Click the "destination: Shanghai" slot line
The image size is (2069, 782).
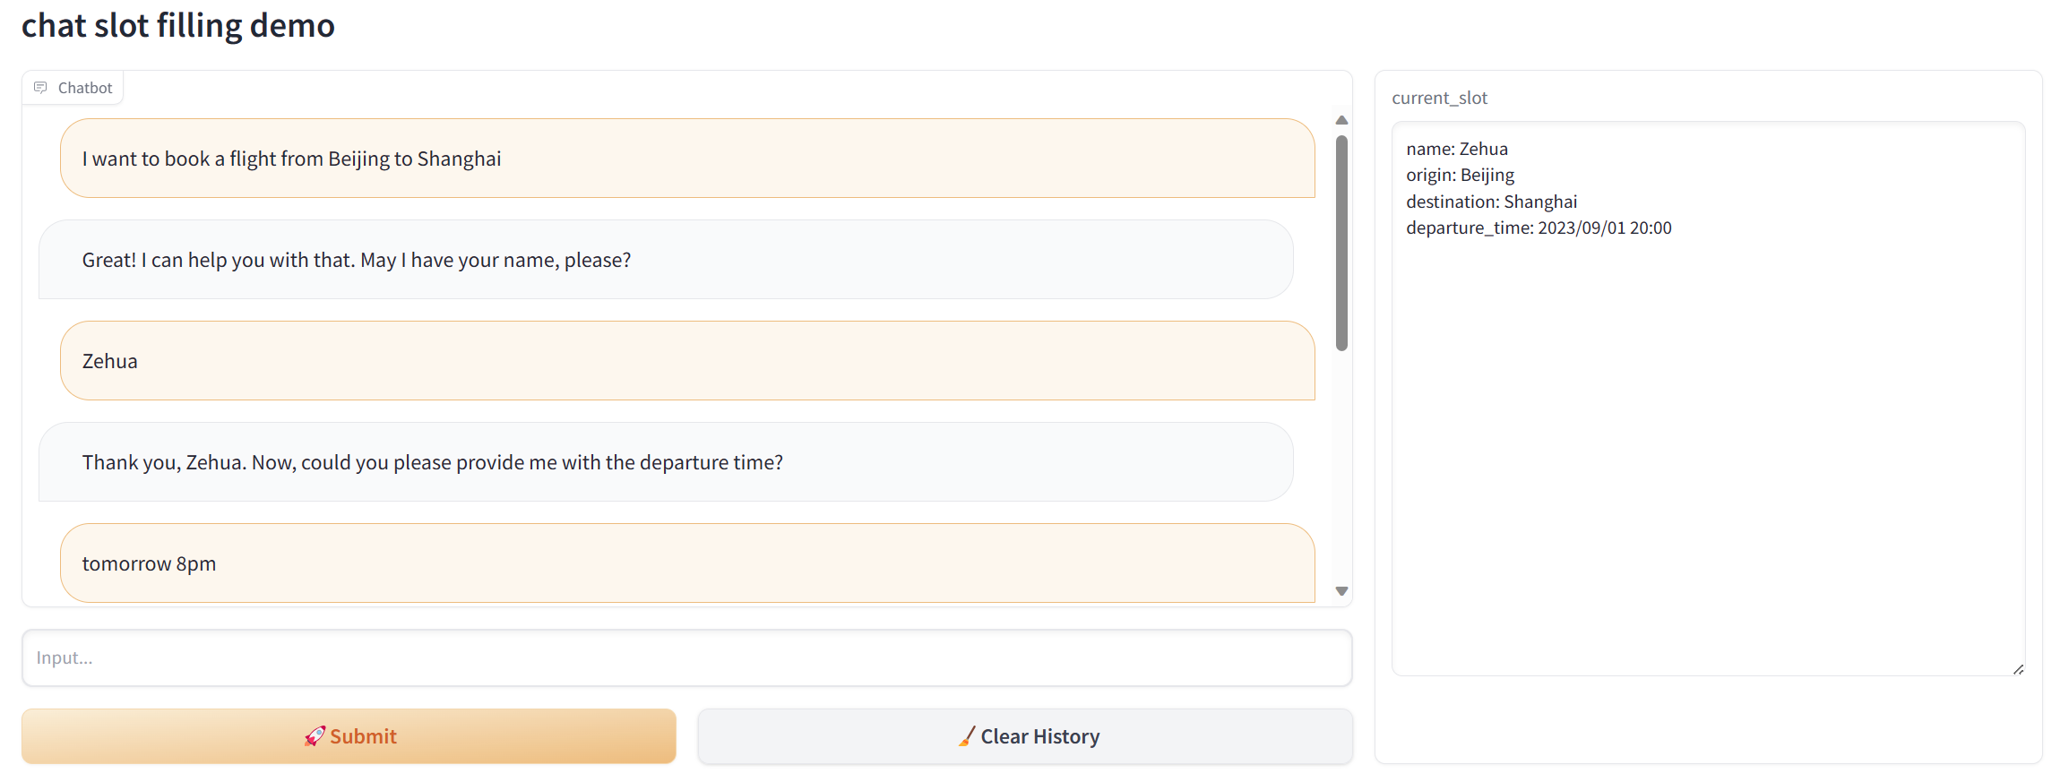(1492, 202)
